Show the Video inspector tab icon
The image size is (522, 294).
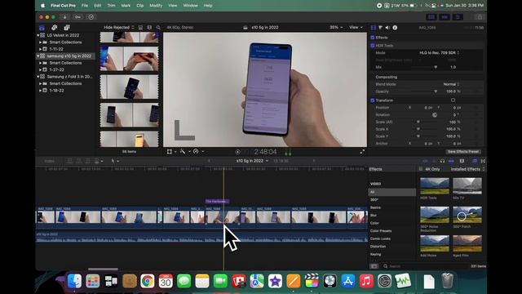(374, 28)
